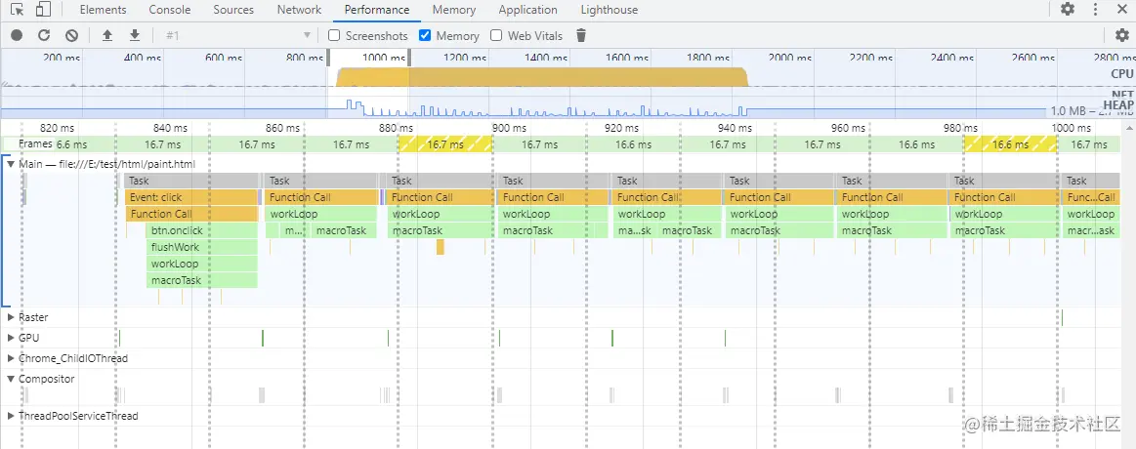Select the Event: click flame bar

191,197
